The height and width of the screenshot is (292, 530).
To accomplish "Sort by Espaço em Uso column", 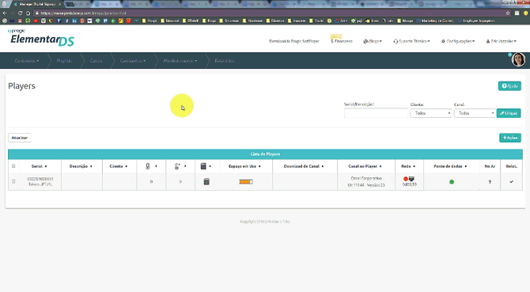I will pos(244,166).
